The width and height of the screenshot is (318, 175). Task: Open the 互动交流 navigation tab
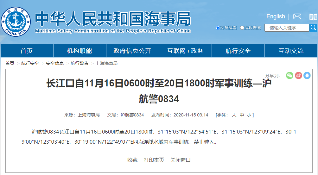[291, 51]
